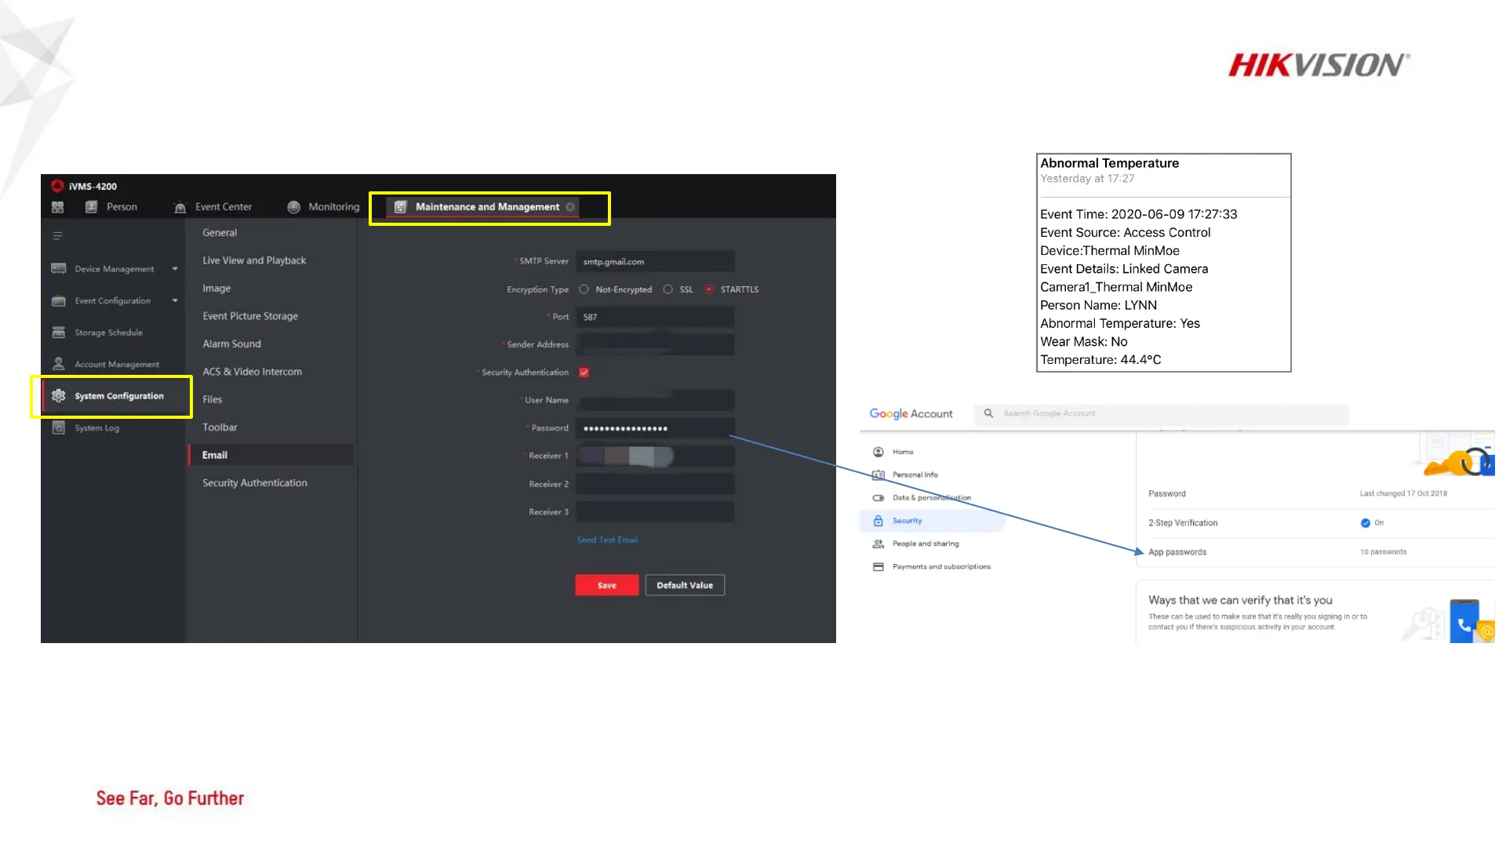Click the Person tab icon
The width and height of the screenshot is (1506, 847).
tap(91, 207)
